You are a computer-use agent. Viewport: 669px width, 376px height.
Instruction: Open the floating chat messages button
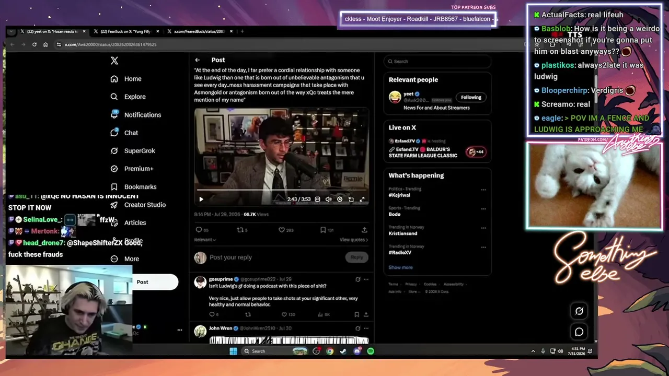[x=579, y=332]
